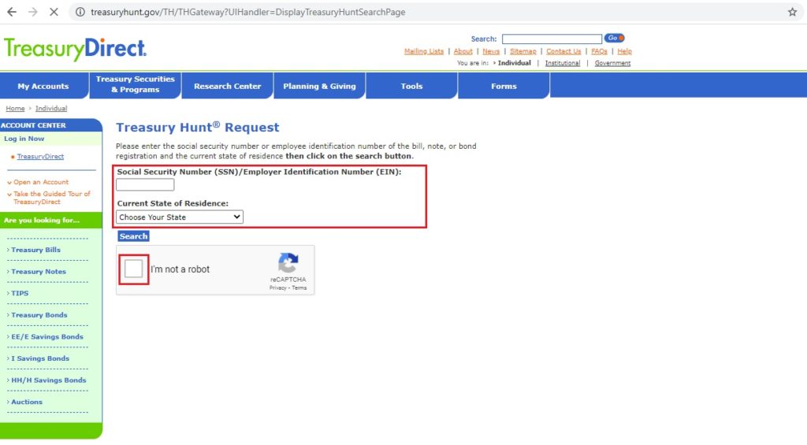Open the Research Center tab

coord(228,86)
